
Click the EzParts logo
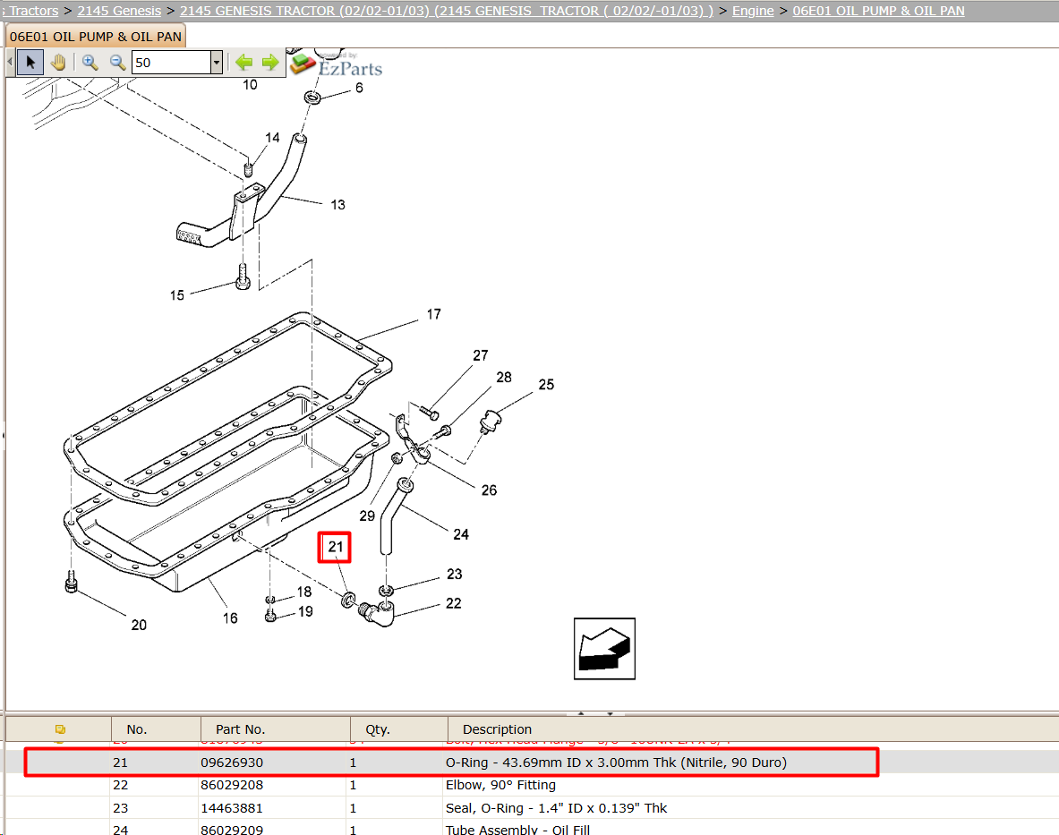click(337, 64)
